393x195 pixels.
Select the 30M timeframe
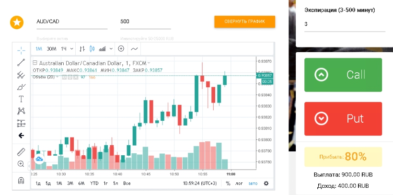pyautogui.click(x=51, y=48)
